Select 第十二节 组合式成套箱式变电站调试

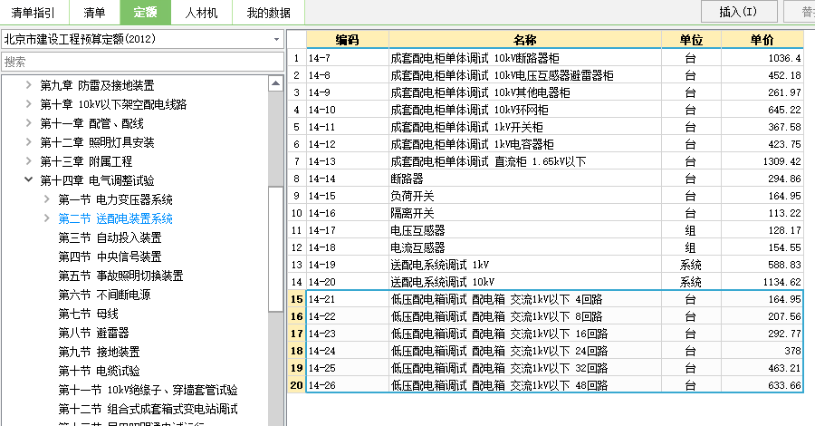coord(148,409)
